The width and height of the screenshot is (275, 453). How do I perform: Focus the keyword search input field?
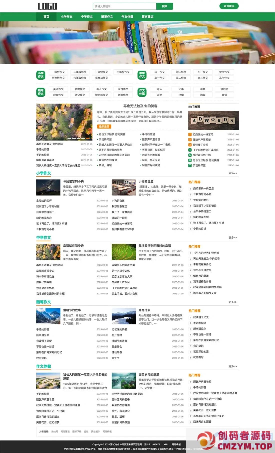pyautogui.click(x=124, y=6)
